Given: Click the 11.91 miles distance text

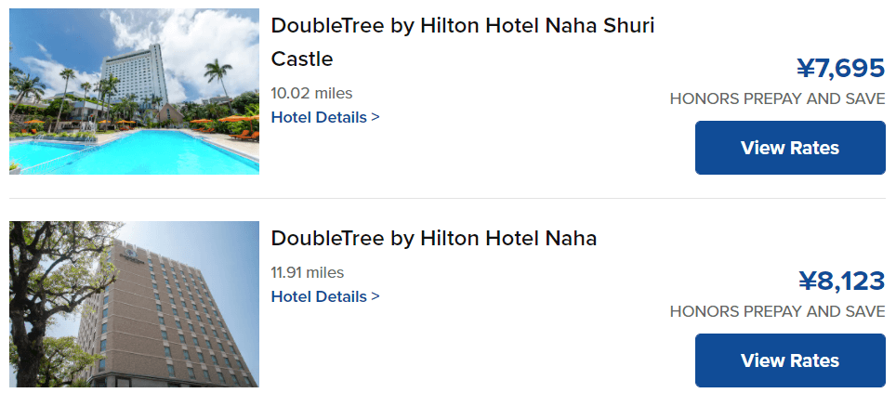Looking at the screenshot, I should coord(307,272).
